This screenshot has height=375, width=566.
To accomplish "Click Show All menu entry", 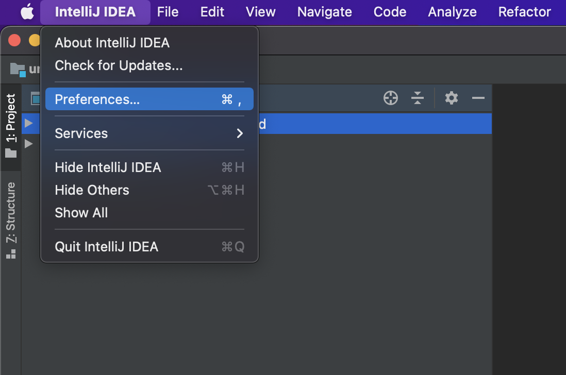I will (x=149, y=213).
